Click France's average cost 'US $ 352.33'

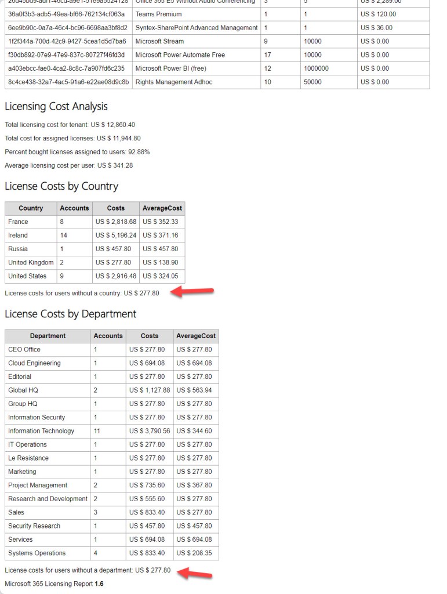(162, 222)
